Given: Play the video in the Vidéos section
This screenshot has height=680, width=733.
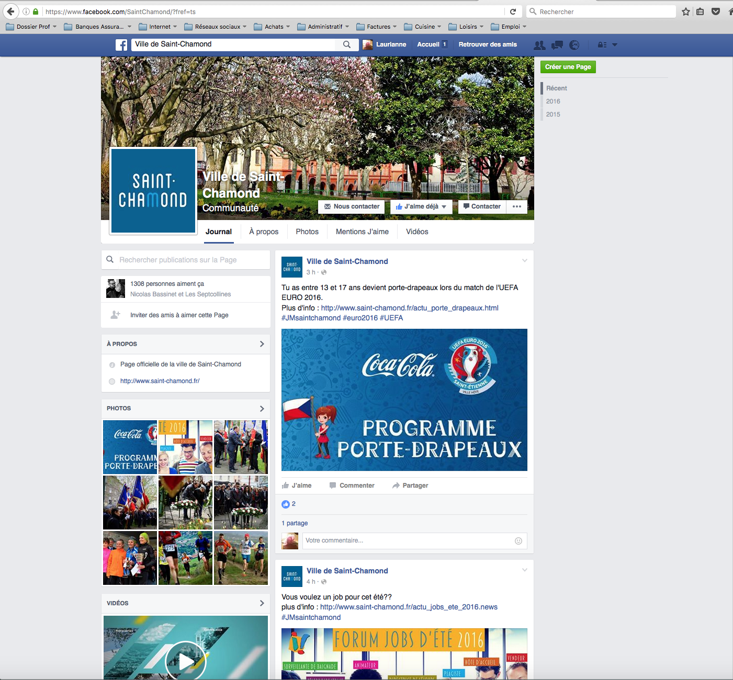Looking at the screenshot, I should tap(186, 661).
